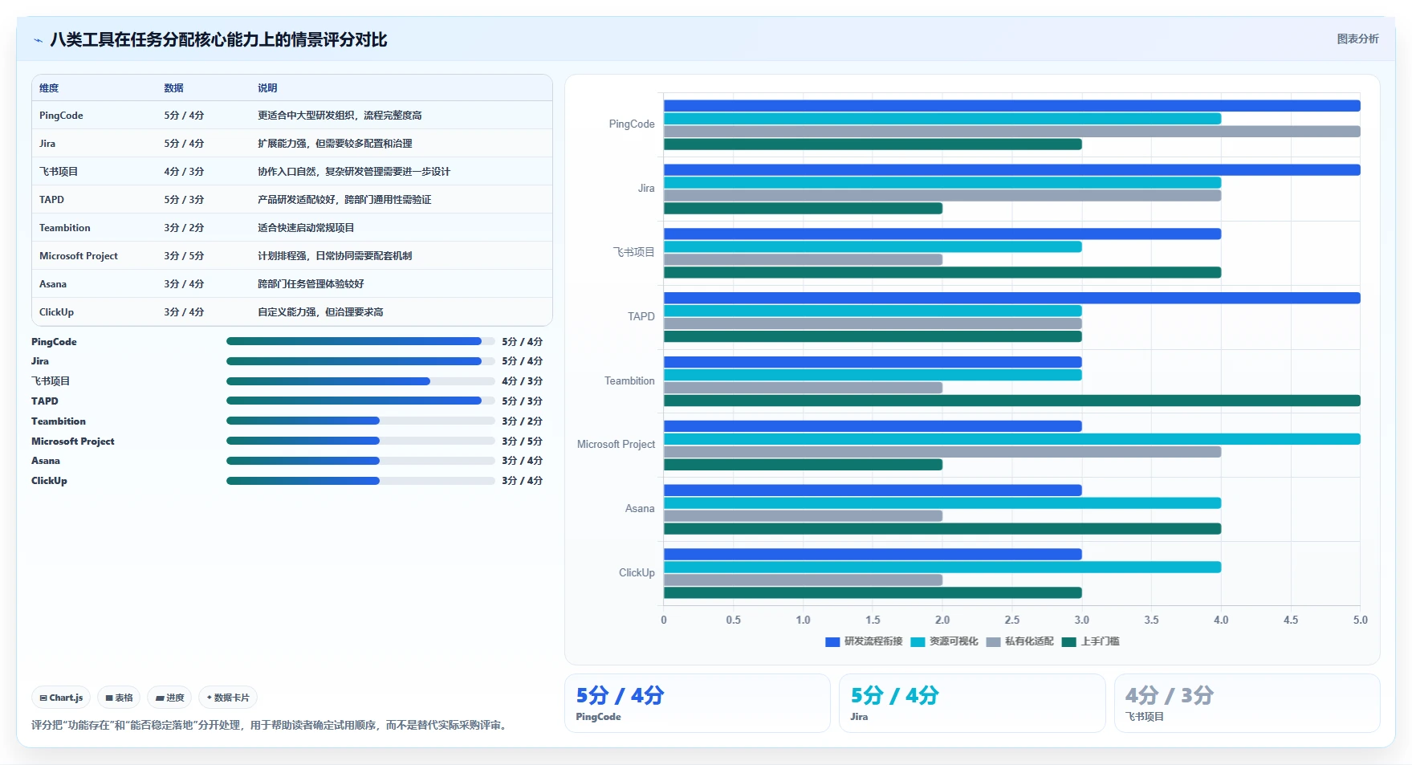The image size is (1412, 765).
Task: Click the description "协作入口自然，复杂研发管理需要进一步设计"
Action: [x=354, y=172]
